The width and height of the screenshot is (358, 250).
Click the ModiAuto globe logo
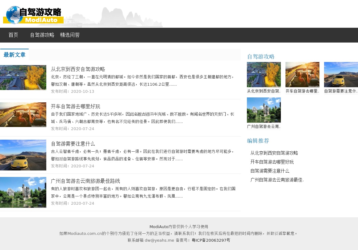[x=33, y=15]
